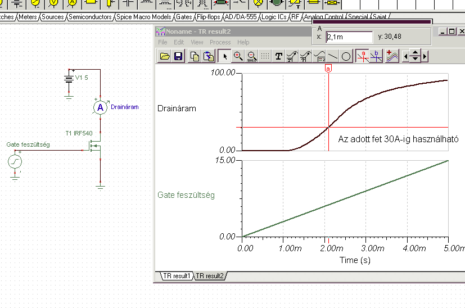The image size is (465, 308).
Task: Open a diagram file with folder icon
Action: (x=165, y=56)
